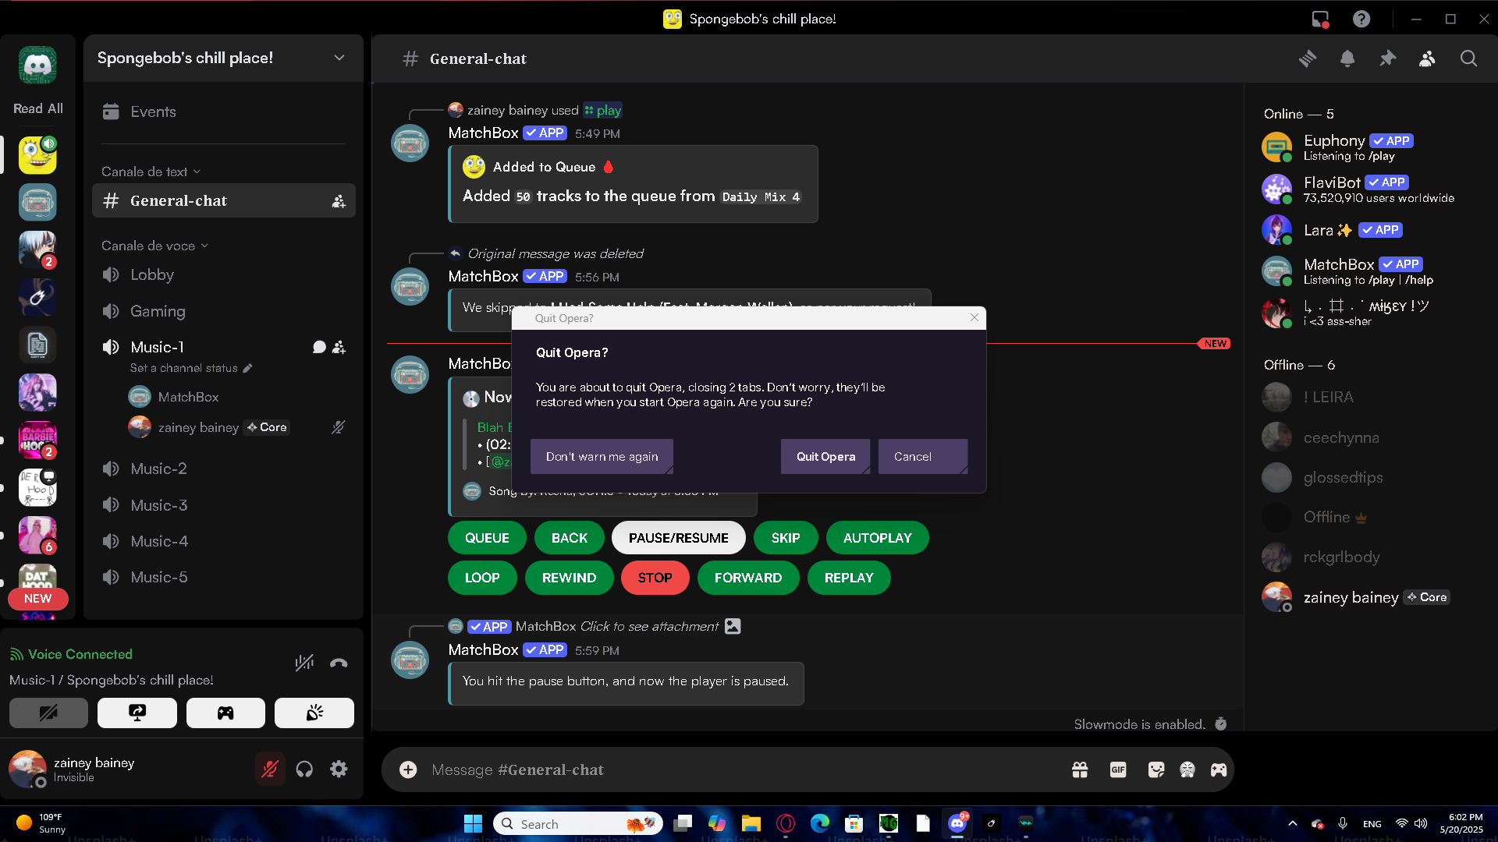Open the GIF picker
The width and height of the screenshot is (1498, 842).
click(1118, 769)
